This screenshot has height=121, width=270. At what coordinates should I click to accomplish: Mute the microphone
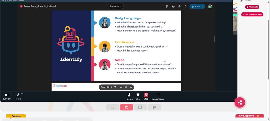click(x=18, y=97)
